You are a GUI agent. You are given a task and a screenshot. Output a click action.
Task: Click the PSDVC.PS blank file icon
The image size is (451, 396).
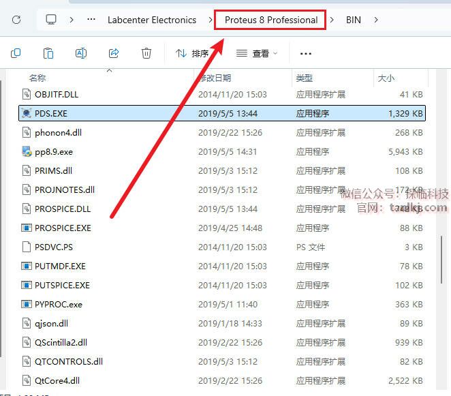tap(27, 247)
